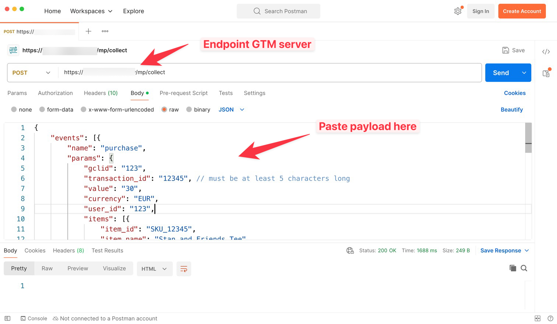Viewport: 557px width, 324px height.
Task: Click the Not connected cloud icon
Action: [56, 318]
